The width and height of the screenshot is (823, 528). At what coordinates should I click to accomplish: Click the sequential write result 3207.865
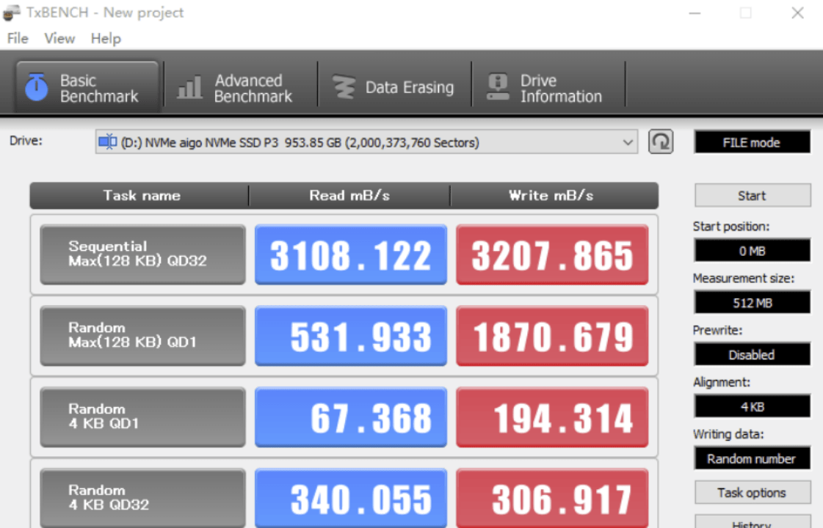click(552, 254)
